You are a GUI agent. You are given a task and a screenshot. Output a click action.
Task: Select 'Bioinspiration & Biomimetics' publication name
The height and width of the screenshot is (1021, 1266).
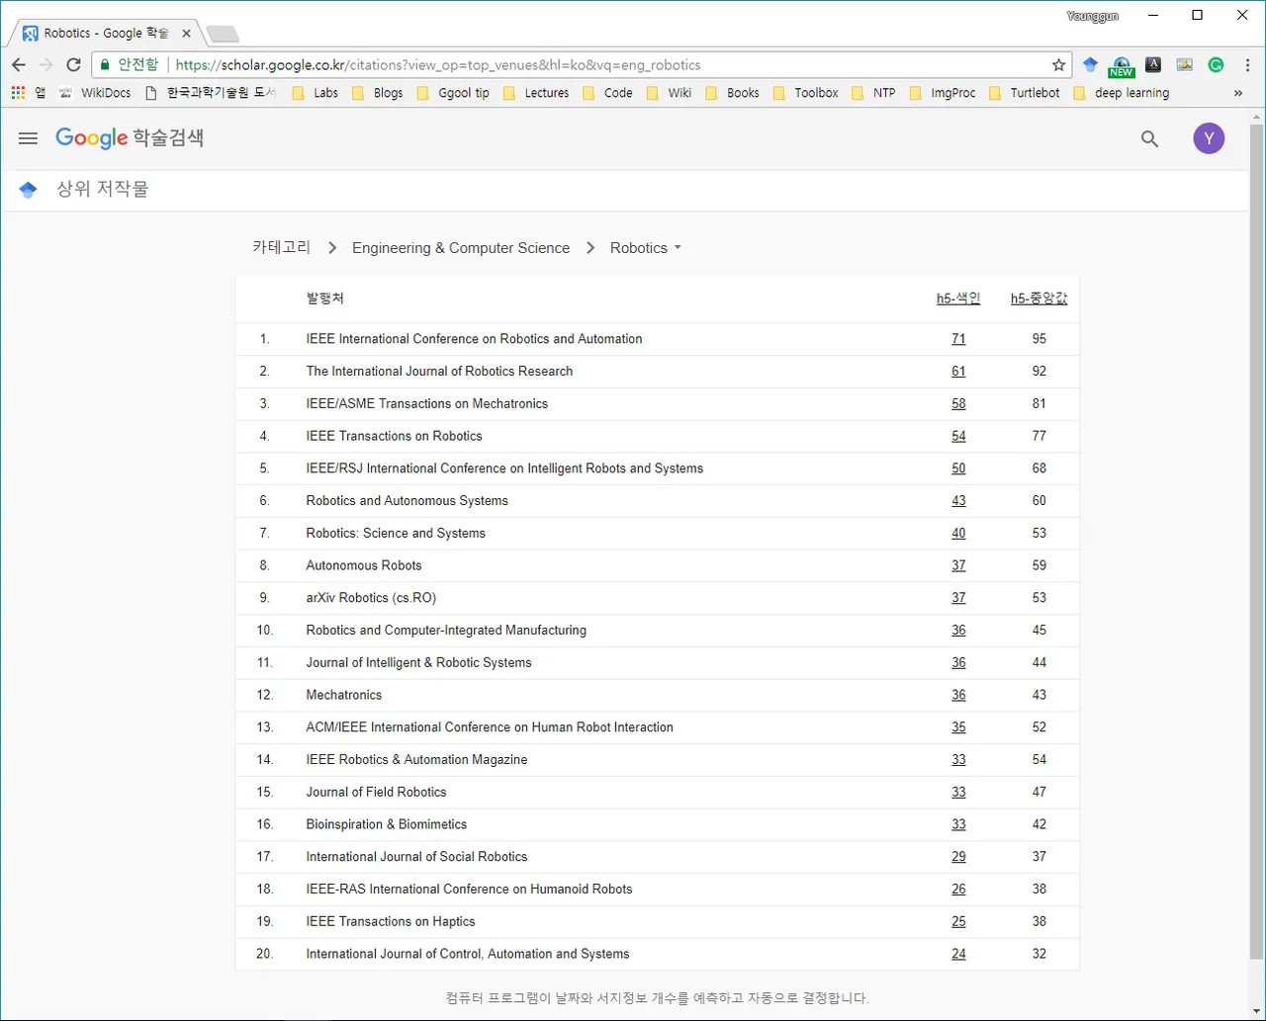pos(386,824)
